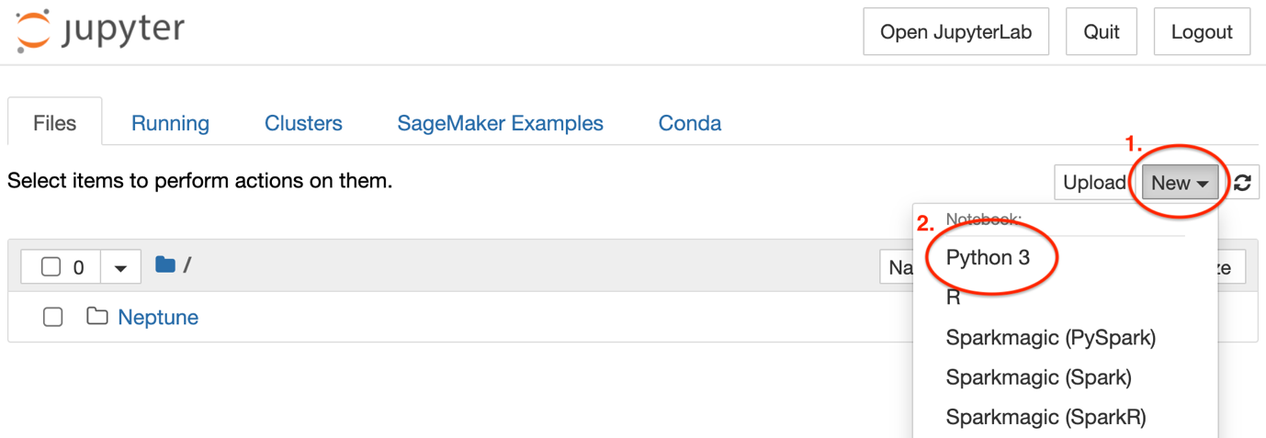Viewport: 1266px width, 438px height.
Task: Switch to the Running tab
Action: (x=170, y=123)
